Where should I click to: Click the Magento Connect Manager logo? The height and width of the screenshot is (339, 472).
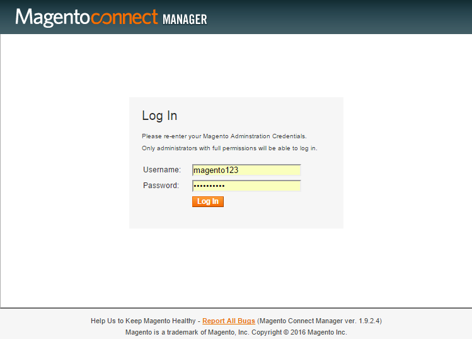click(x=111, y=18)
